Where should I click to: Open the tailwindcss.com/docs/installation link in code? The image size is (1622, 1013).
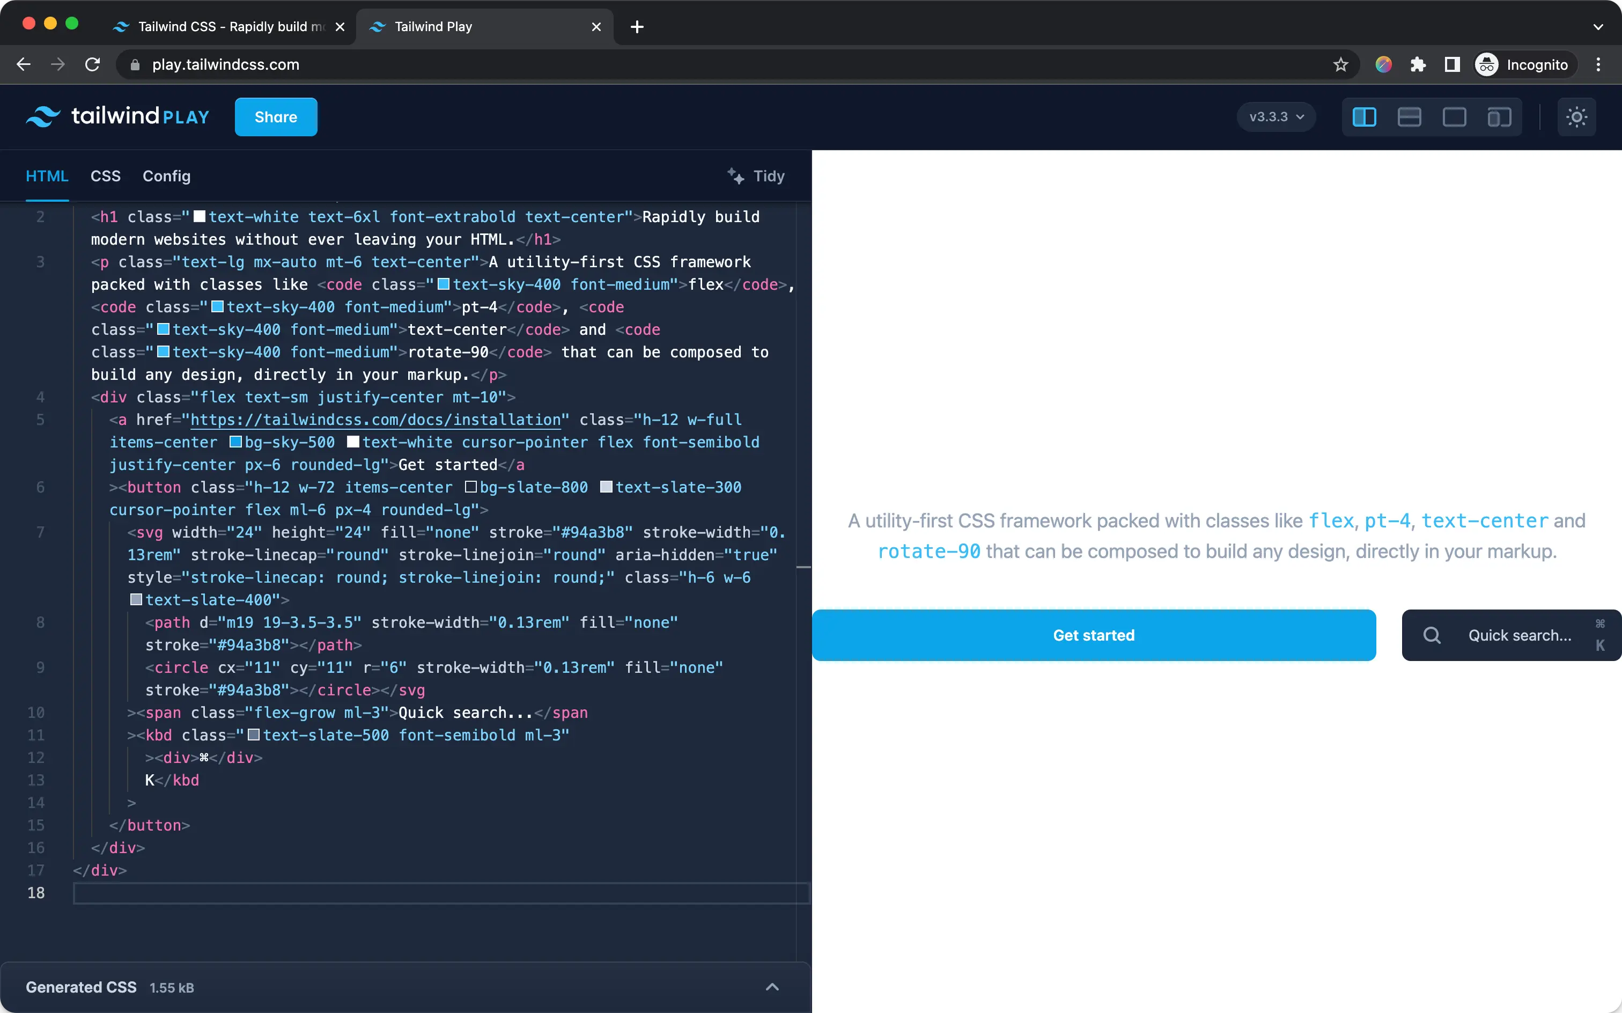click(x=375, y=420)
